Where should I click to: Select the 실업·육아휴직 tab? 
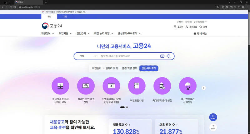pos(149,68)
